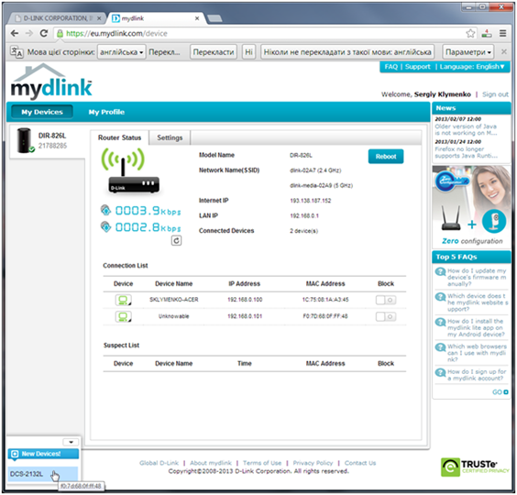Toggle block switch for Unknowable device
Viewport: 517px width, 495px height.
click(386, 316)
